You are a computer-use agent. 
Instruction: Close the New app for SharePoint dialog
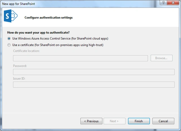pyautogui.click(x=173, y=3)
